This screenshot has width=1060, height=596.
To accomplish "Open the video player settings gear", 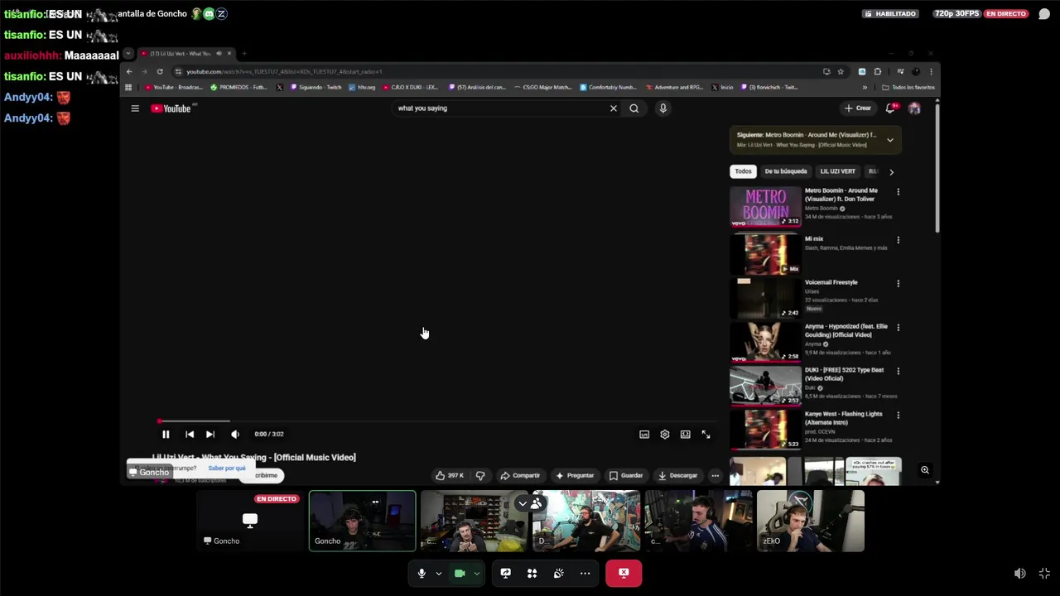I will click(x=665, y=434).
